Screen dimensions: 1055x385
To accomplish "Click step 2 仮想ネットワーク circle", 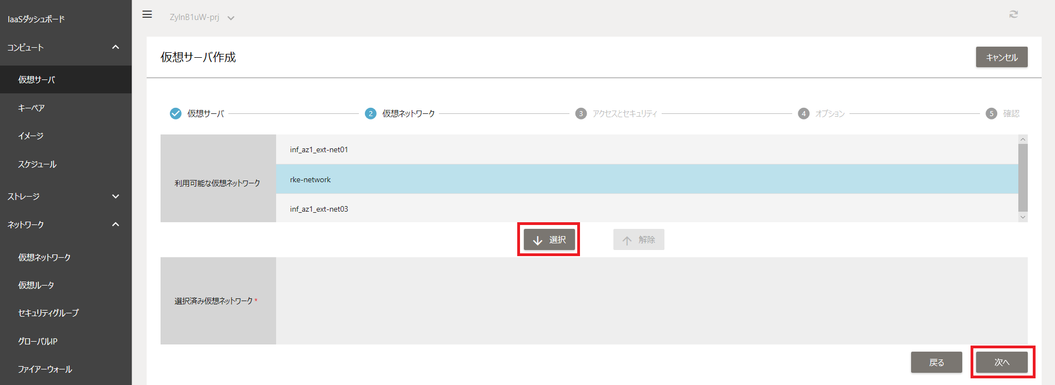I will 371,113.
